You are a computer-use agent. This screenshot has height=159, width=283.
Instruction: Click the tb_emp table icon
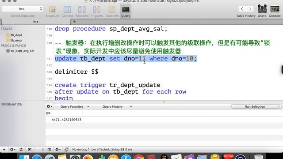[x=8, y=40]
